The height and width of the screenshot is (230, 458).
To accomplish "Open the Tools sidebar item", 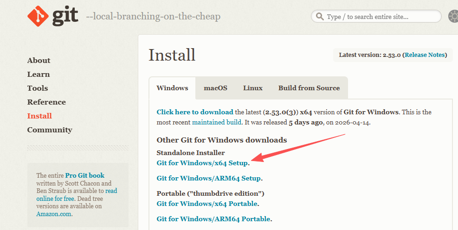I will coord(38,88).
